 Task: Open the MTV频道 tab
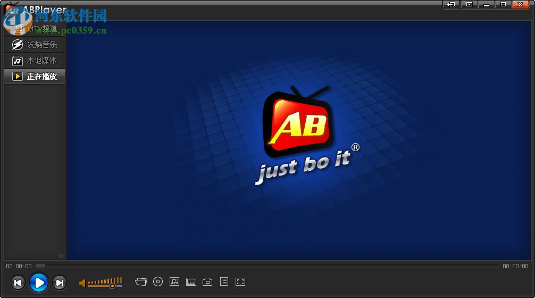(x=35, y=29)
